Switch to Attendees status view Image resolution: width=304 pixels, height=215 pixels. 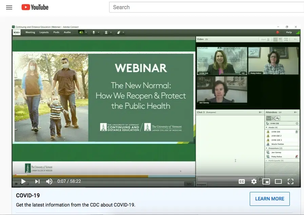[x=278, y=118]
